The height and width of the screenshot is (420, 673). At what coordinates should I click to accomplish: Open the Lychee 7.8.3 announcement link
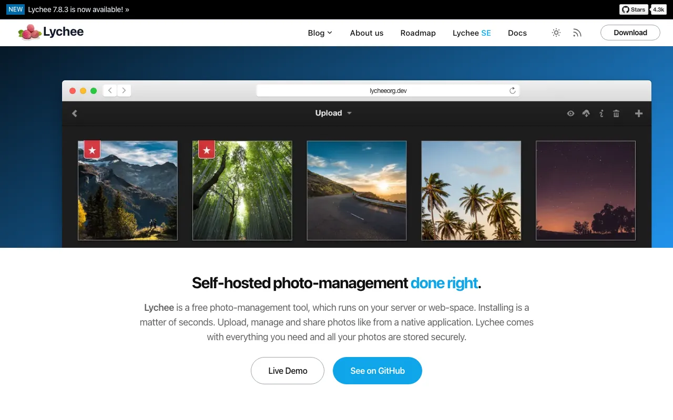(78, 9)
